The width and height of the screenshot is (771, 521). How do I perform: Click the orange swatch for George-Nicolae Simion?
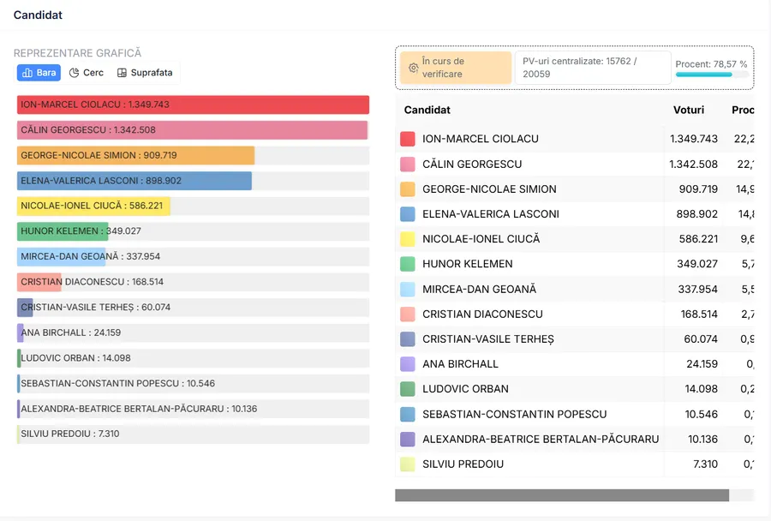point(408,189)
